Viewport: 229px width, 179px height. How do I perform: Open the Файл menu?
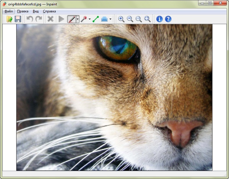(x=8, y=11)
